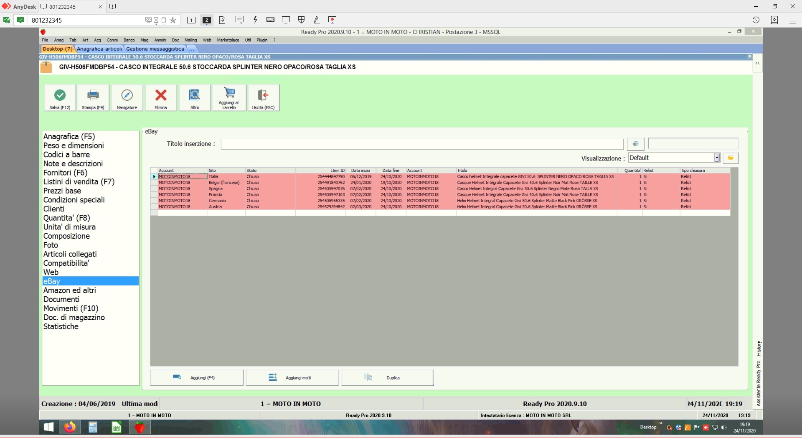
Task: Open Assistente Ready Pro vertical tab
Action: coord(759,383)
